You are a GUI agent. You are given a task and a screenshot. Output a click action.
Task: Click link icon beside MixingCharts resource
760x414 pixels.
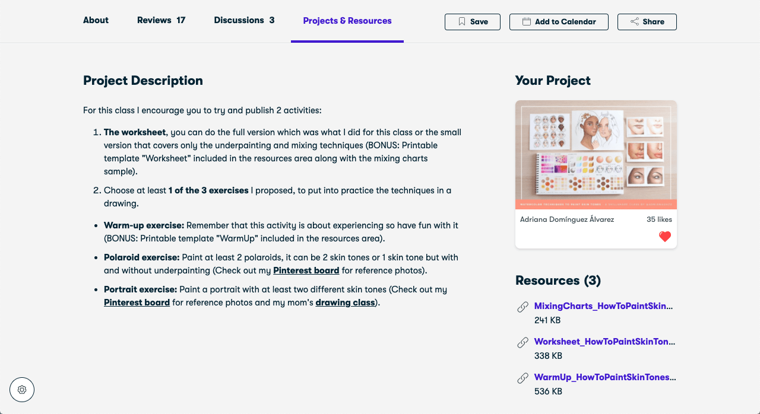[522, 307]
